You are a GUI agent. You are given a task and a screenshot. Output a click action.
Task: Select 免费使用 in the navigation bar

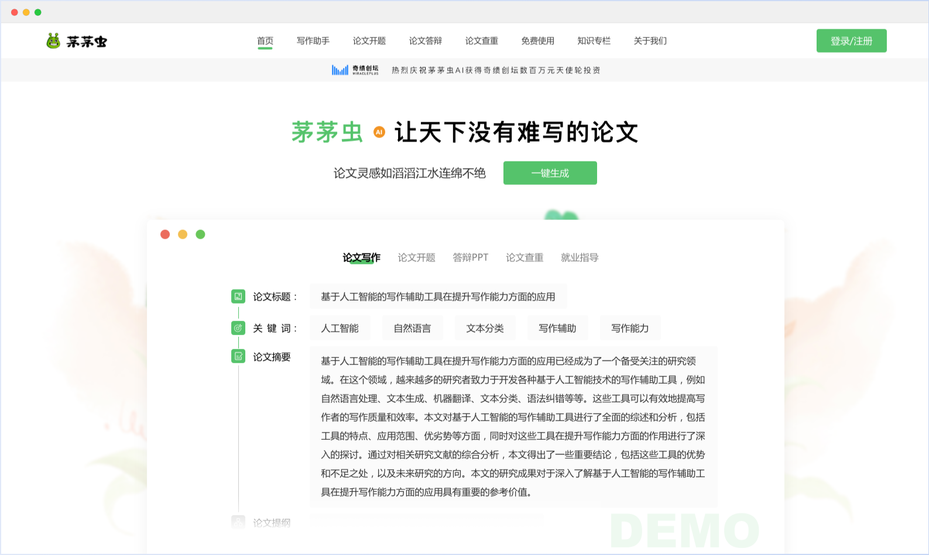(x=537, y=41)
